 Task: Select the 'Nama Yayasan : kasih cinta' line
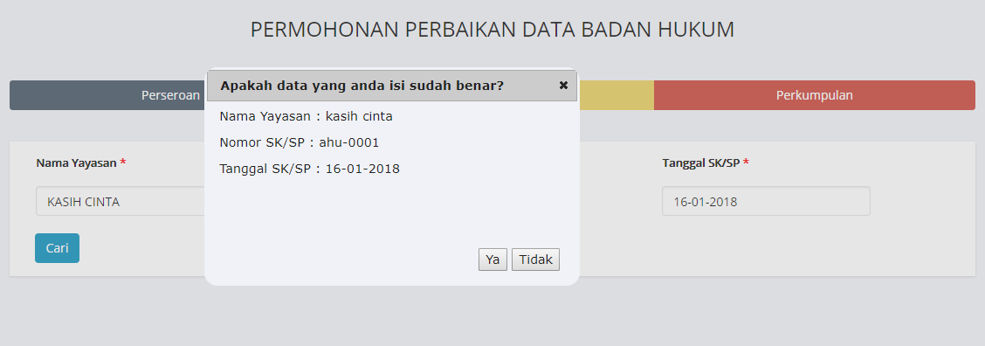point(306,116)
